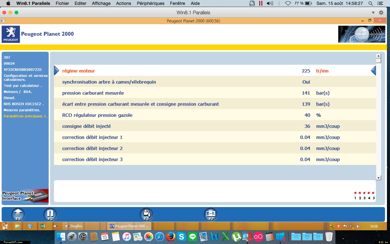Select the consigne débit injecté row
390x244 pixels.
tap(215, 126)
